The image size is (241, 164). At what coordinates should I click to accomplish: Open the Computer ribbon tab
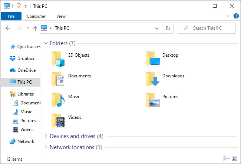36,16
